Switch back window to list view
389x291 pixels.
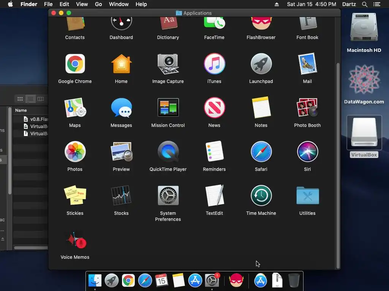[x=30, y=99]
